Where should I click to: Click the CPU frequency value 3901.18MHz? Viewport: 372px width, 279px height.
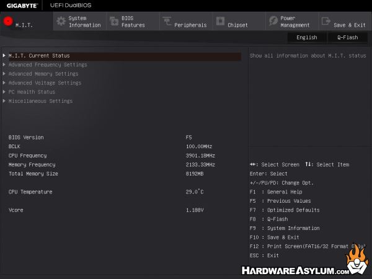[200, 156]
